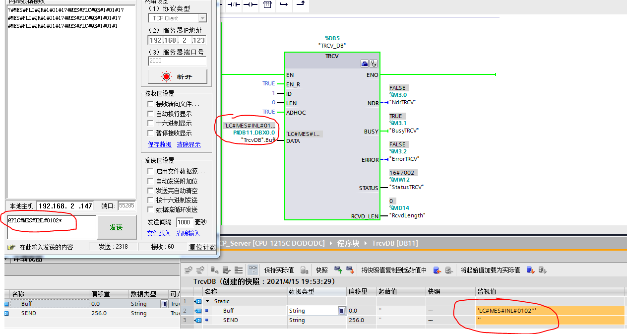Enable the 十六进制显示 checkbox
Image resolution: width=627 pixels, height=334 pixels.
[x=150, y=123]
